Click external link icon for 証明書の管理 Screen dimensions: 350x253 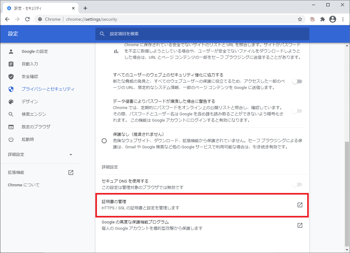(300, 205)
